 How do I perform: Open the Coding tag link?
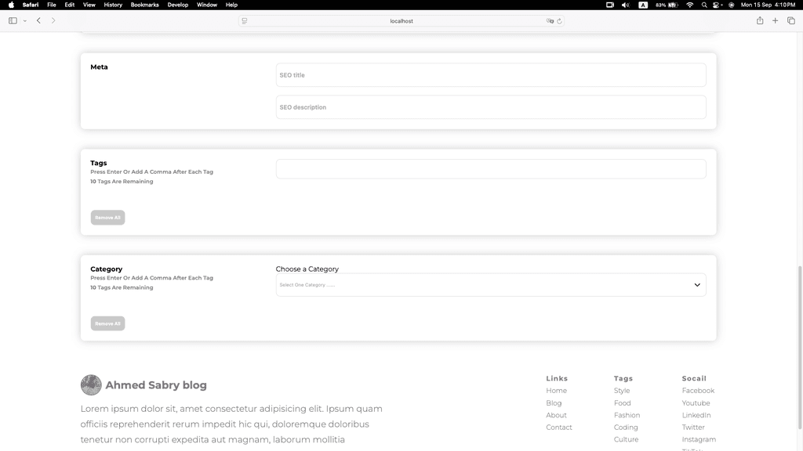626,428
